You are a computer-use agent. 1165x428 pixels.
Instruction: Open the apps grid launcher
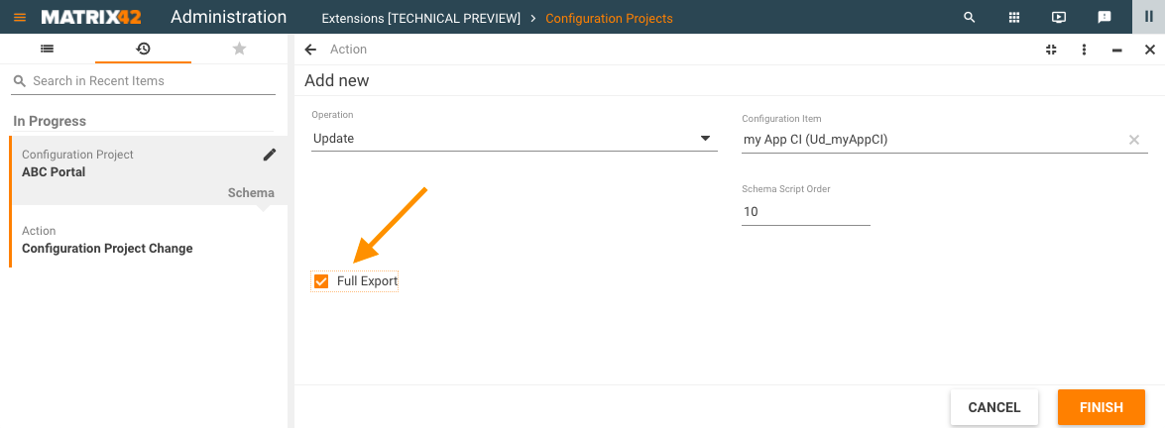point(1013,18)
